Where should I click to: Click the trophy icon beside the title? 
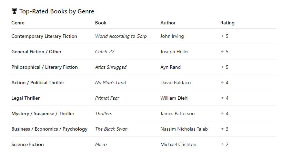tap(14, 11)
